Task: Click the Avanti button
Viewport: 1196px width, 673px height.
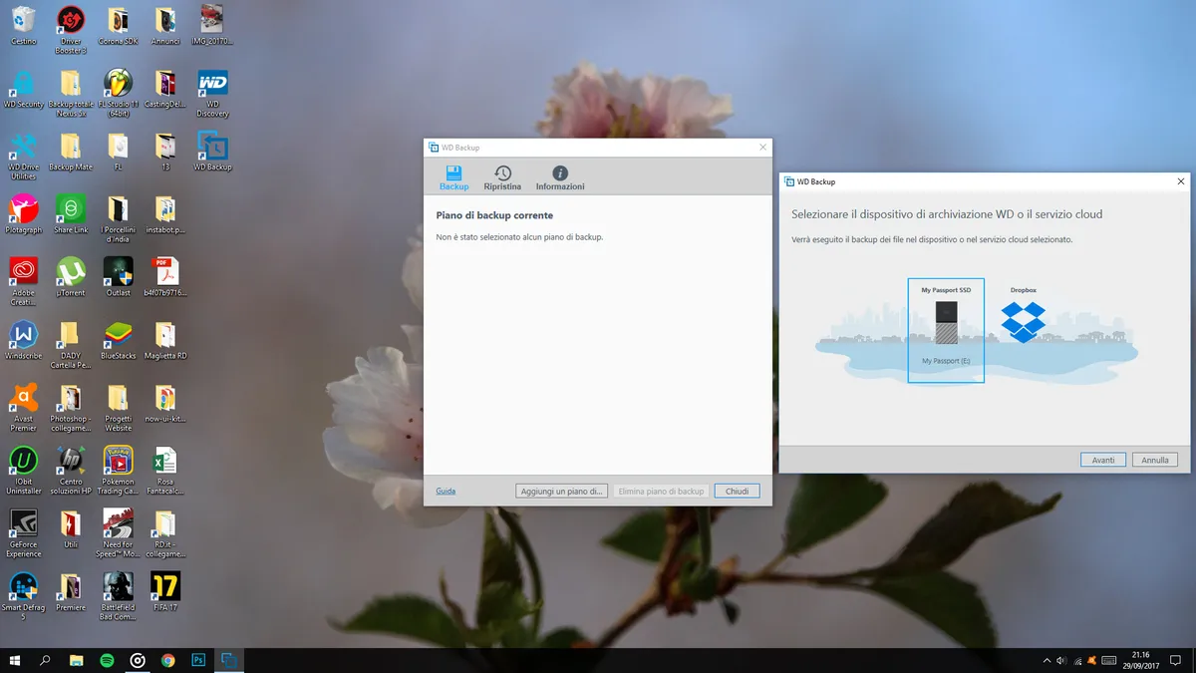Action: (x=1103, y=460)
